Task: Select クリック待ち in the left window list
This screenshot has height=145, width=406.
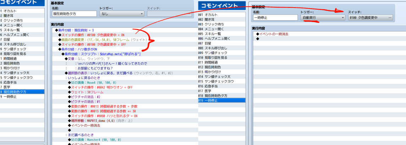Action: [x=22, y=21]
